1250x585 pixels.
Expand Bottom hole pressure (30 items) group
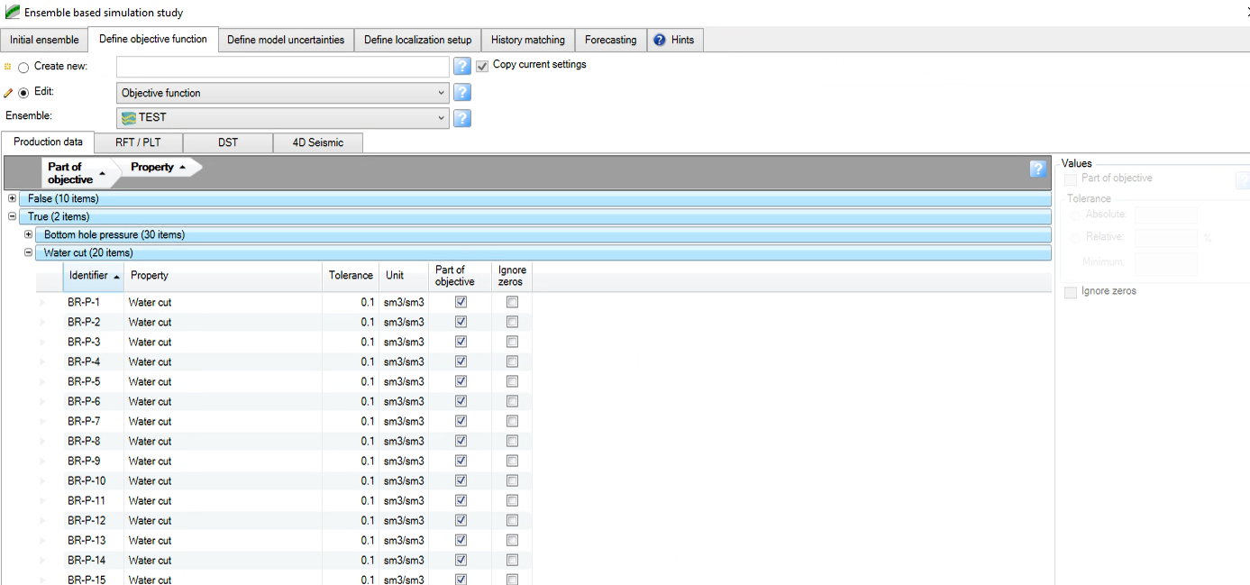click(28, 234)
